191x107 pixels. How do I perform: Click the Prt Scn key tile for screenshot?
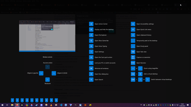133,57
